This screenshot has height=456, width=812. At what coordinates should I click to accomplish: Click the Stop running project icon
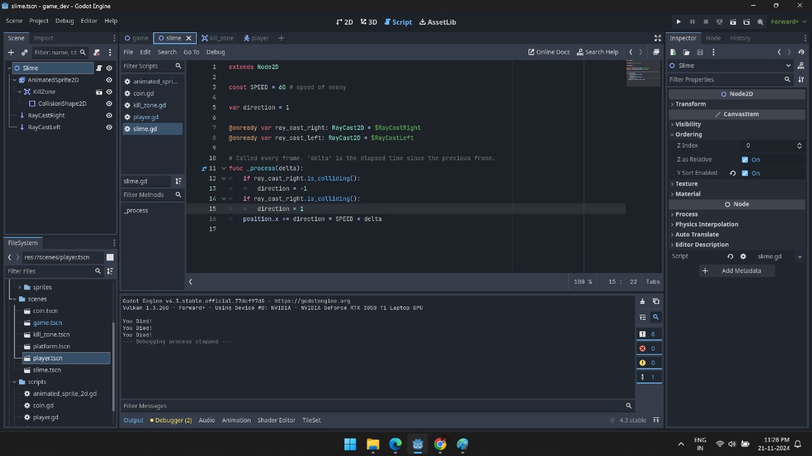click(705, 22)
